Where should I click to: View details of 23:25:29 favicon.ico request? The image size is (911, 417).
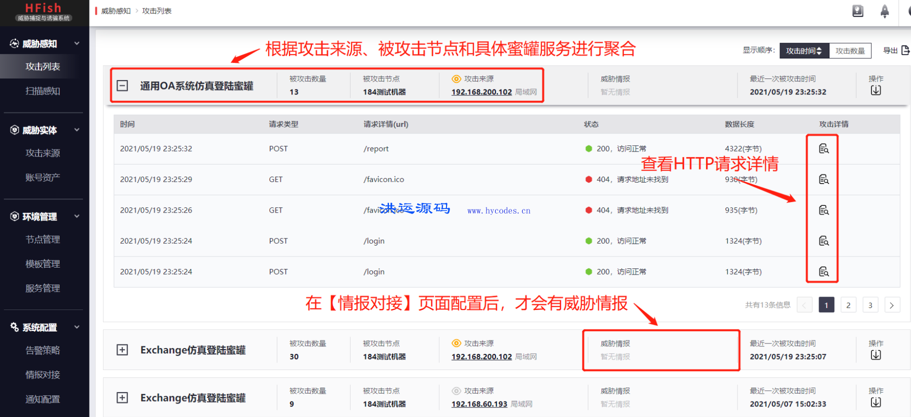[x=823, y=179]
